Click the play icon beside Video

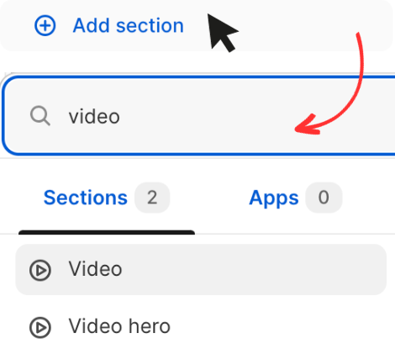tap(40, 270)
